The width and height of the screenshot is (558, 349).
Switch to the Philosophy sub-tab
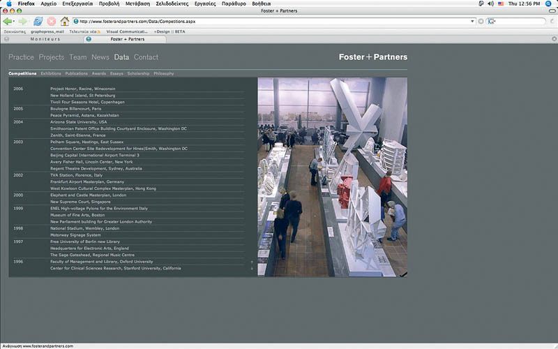[x=164, y=73]
